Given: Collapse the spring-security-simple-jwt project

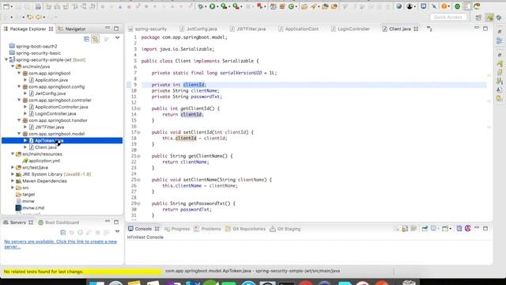Looking at the screenshot, I should pyautogui.click(x=6, y=60).
